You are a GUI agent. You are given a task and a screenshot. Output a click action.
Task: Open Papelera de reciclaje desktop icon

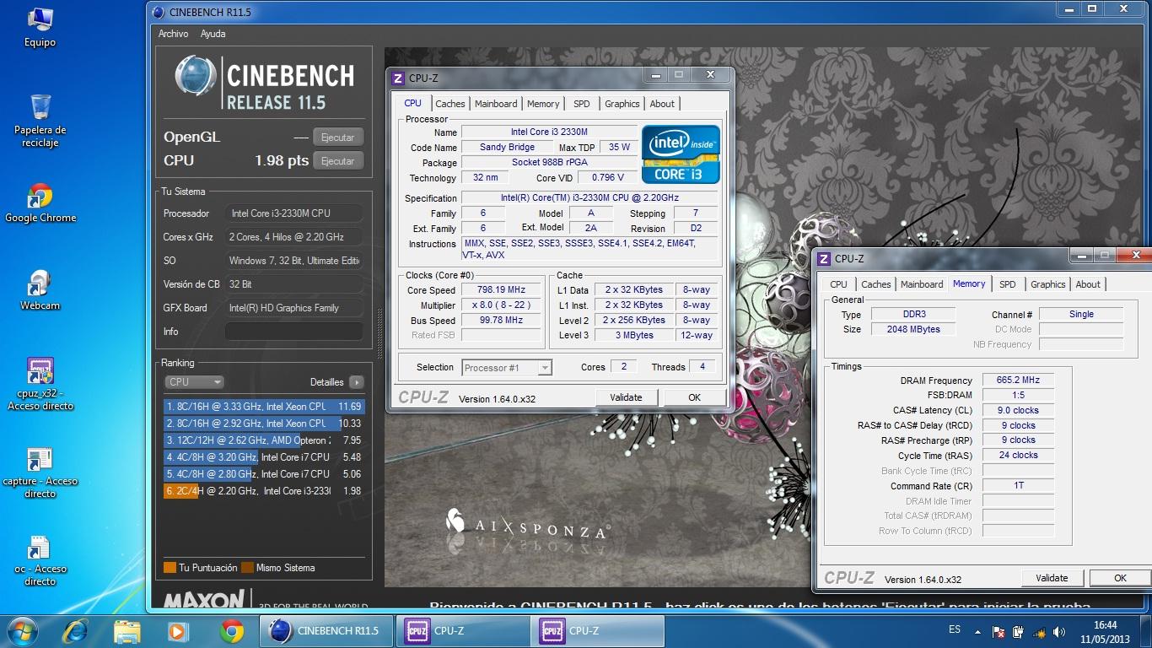[x=40, y=121]
